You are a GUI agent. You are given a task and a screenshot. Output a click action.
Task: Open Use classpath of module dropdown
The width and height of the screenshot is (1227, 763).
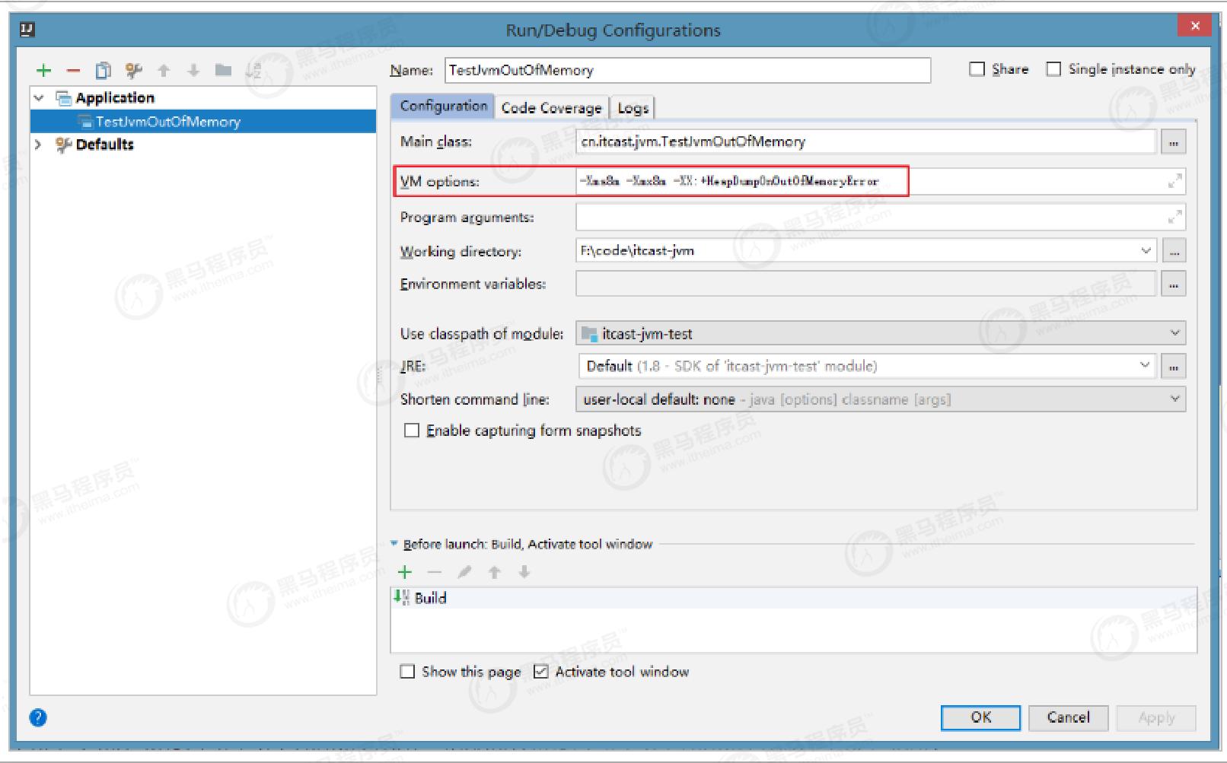click(x=1174, y=333)
